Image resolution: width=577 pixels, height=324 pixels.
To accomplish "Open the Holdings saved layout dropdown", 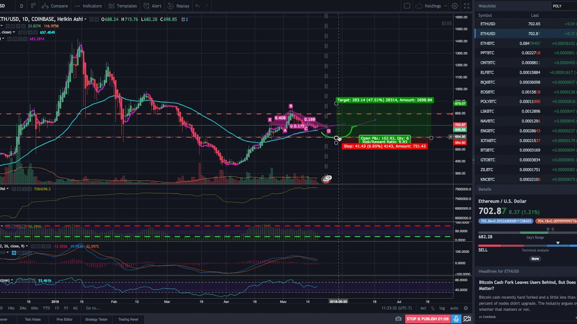I will [431, 6].
